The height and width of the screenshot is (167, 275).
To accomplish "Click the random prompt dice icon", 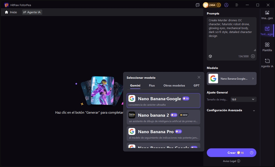I will pyautogui.click(x=210, y=56).
